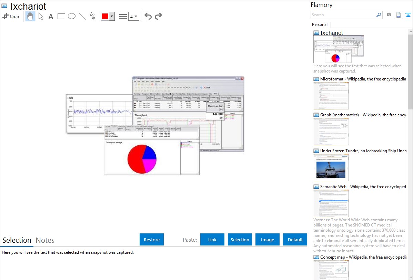
Task: Redo the last edit
Action: click(x=158, y=16)
